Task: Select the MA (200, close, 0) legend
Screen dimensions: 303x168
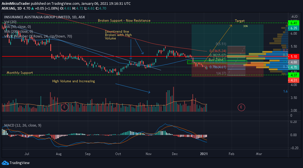Action: [x=18, y=32]
